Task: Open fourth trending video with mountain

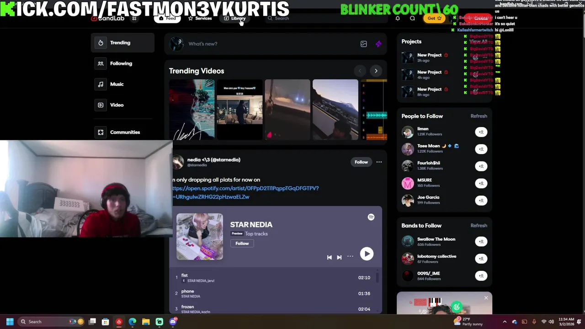Action: click(x=335, y=110)
